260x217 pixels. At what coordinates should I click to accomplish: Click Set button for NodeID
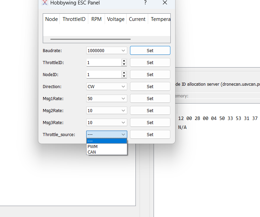150,74
